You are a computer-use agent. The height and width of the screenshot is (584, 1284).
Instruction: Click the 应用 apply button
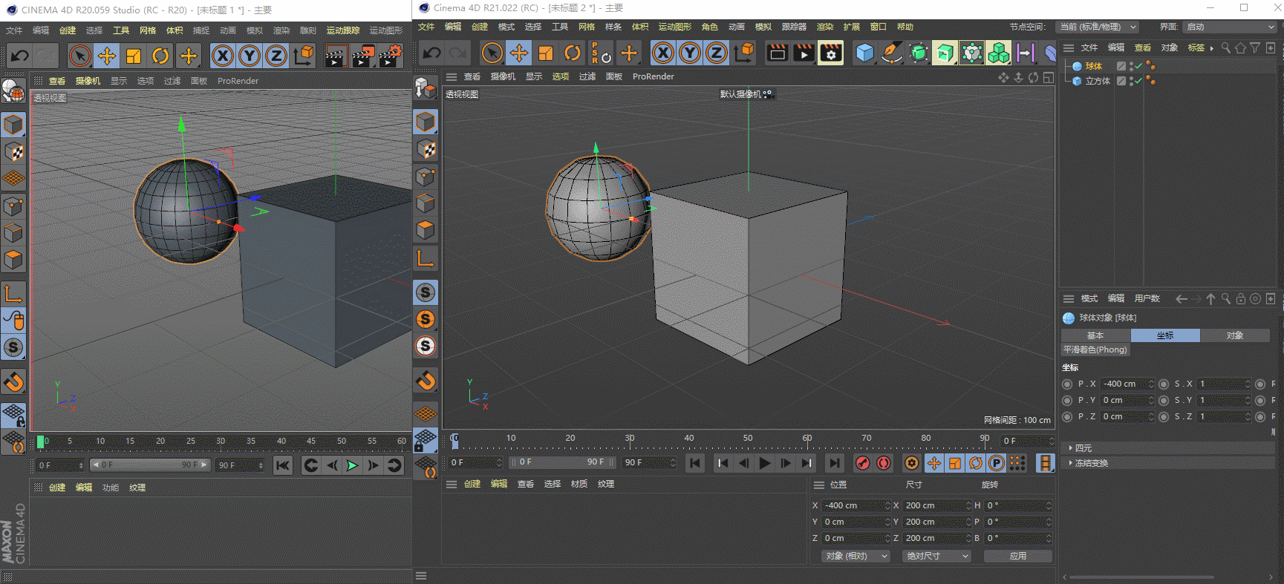(1017, 556)
